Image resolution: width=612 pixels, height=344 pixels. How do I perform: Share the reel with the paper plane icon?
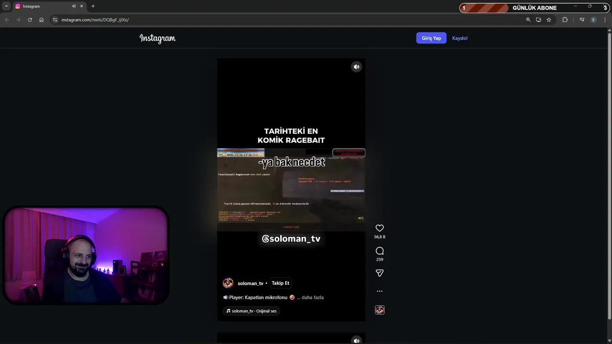pyautogui.click(x=380, y=273)
